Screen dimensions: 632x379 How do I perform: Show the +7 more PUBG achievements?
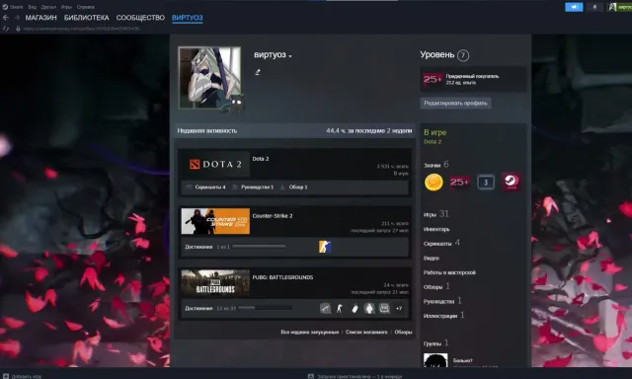pos(399,309)
